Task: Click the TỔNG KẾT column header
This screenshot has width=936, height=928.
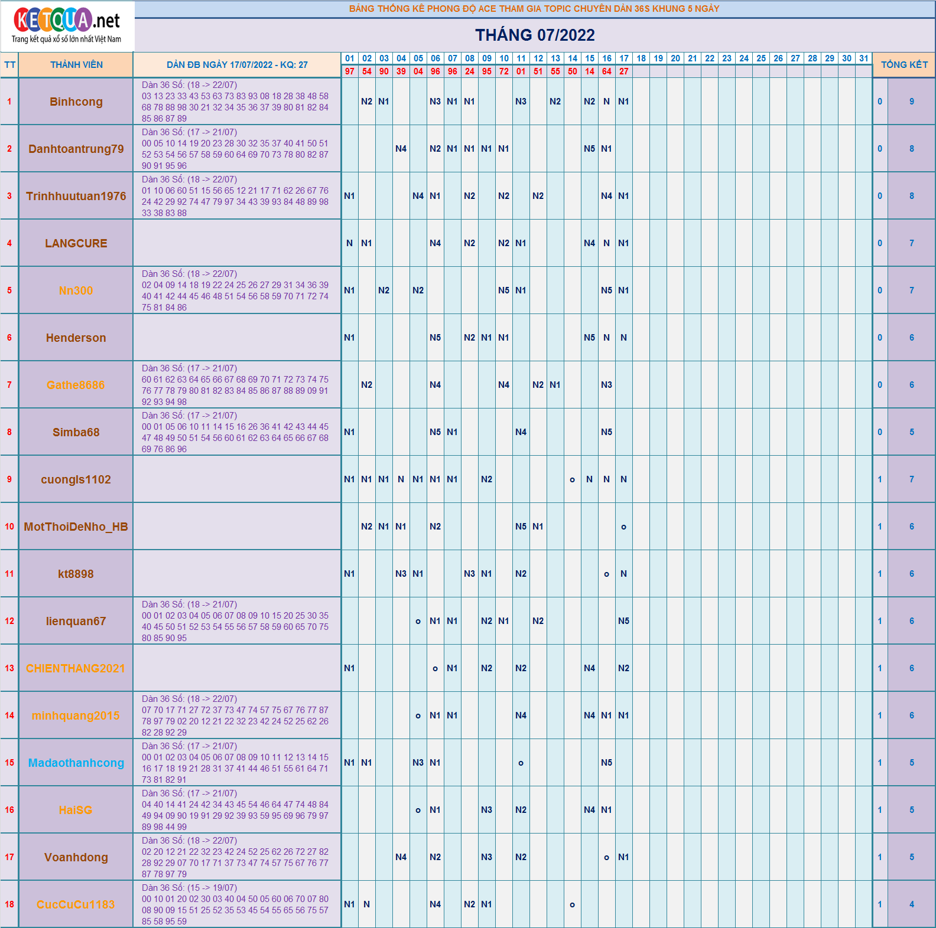Action: pyautogui.click(x=904, y=65)
